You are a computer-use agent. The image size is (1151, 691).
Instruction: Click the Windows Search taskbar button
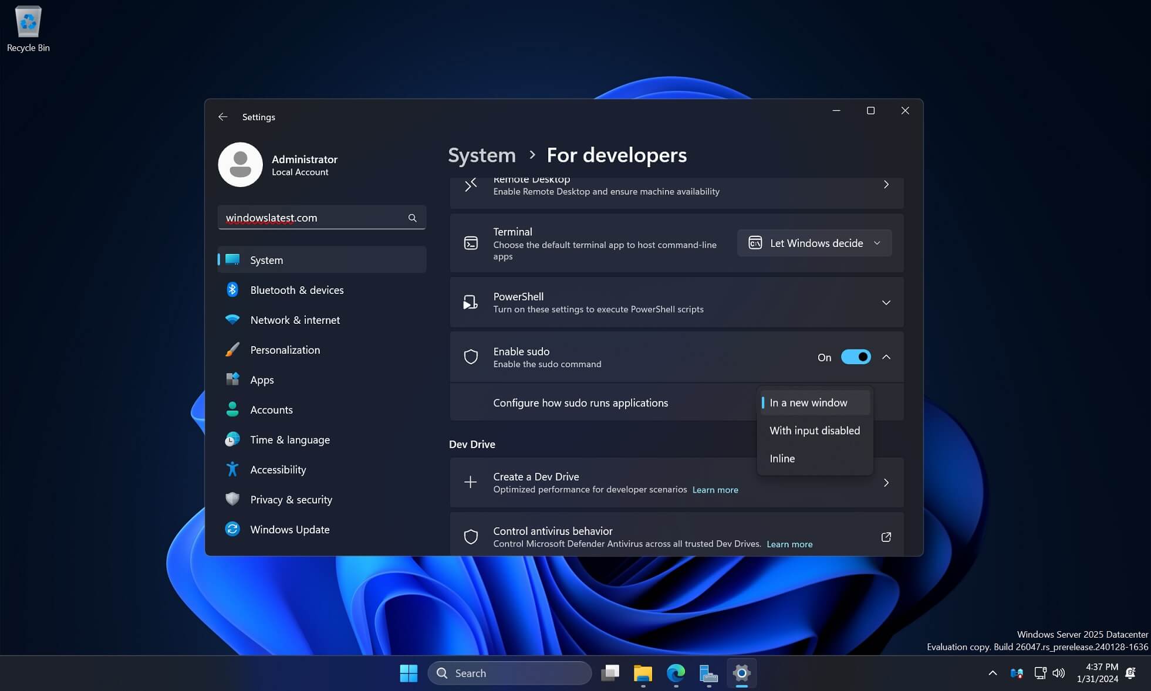509,673
